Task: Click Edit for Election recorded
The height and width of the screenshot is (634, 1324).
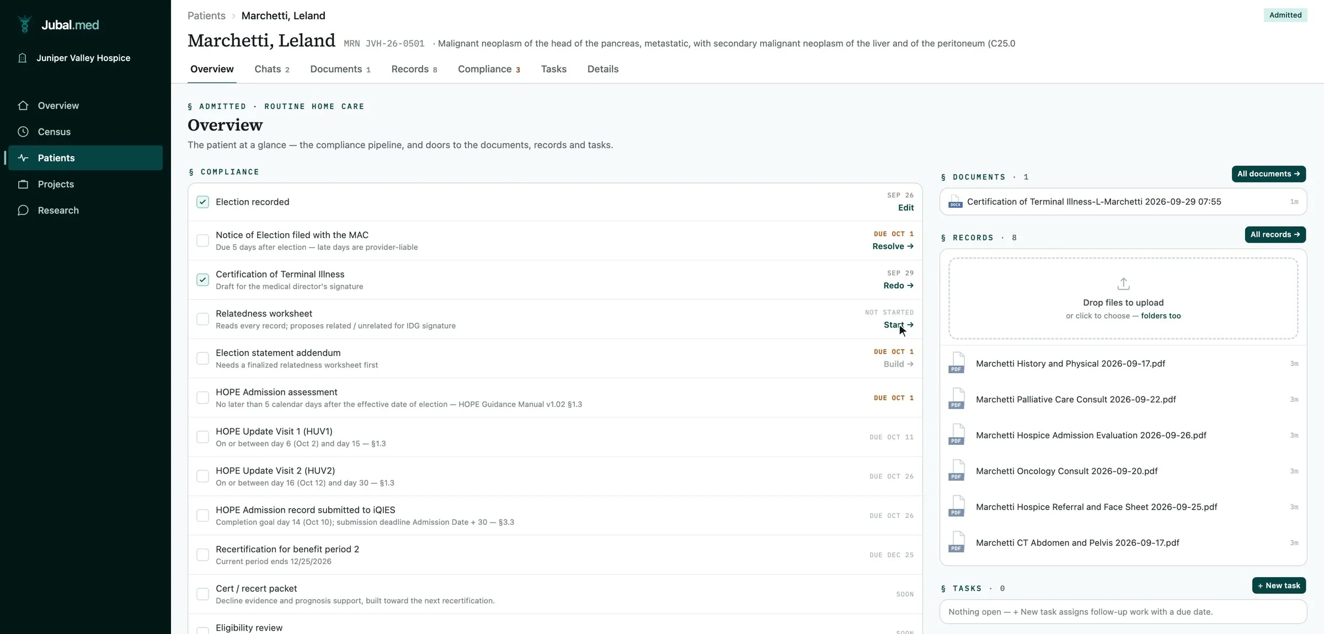Action: click(x=906, y=208)
